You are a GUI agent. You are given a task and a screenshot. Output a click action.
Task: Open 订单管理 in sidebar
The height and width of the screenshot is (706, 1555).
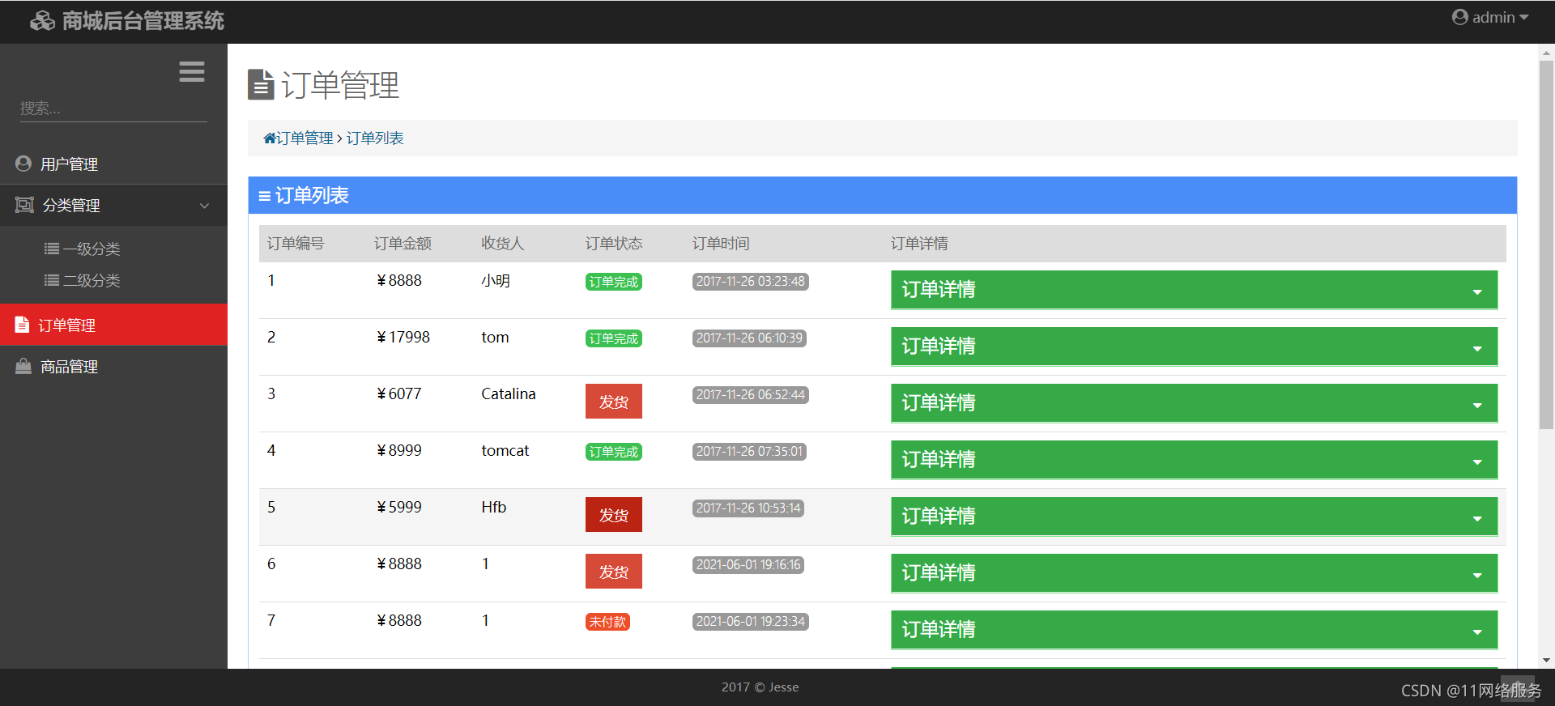113,325
